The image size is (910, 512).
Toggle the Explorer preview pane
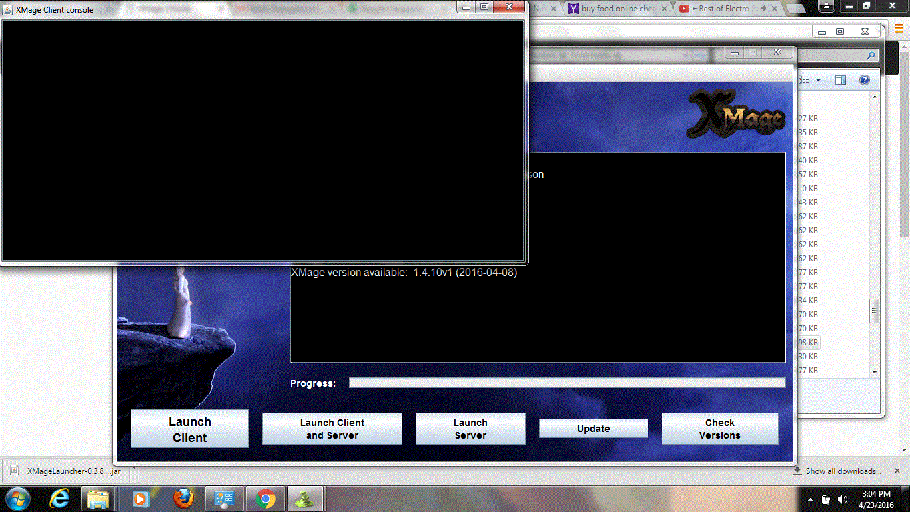841,80
